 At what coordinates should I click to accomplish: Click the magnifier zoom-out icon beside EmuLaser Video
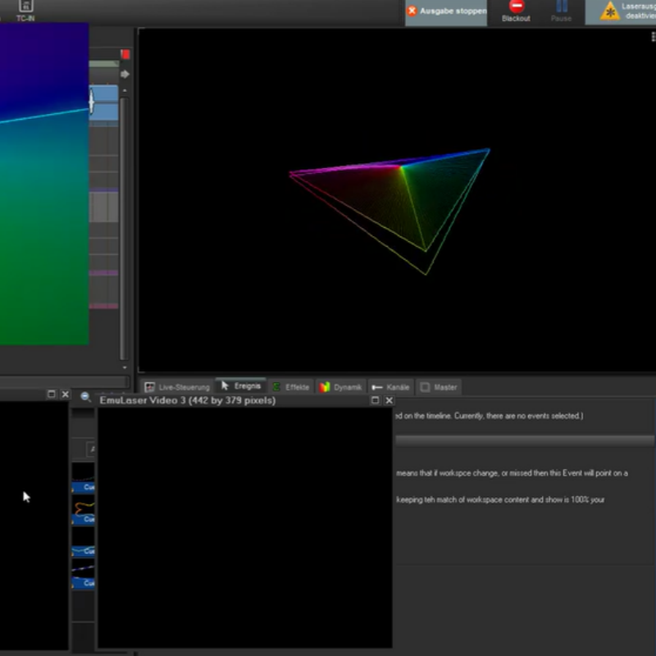pyautogui.click(x=85, y=398)
